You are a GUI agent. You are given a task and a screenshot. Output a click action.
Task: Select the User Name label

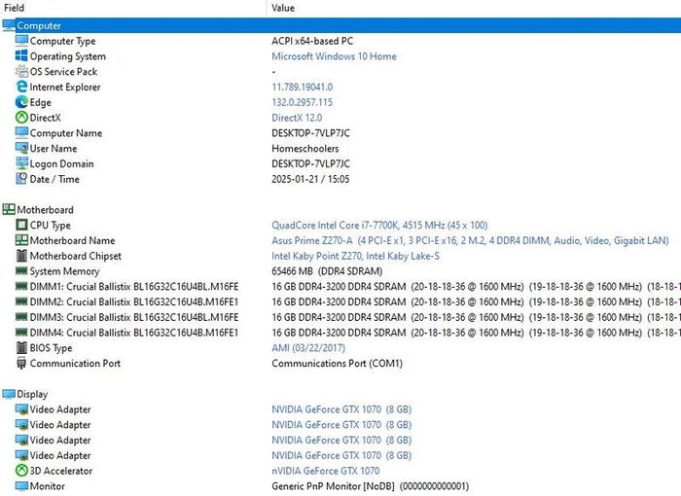(x=54, y=149)
